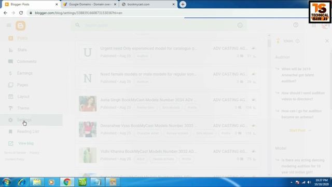Click the orange Blogger logo
332x187 pixels.
[21, 25]
